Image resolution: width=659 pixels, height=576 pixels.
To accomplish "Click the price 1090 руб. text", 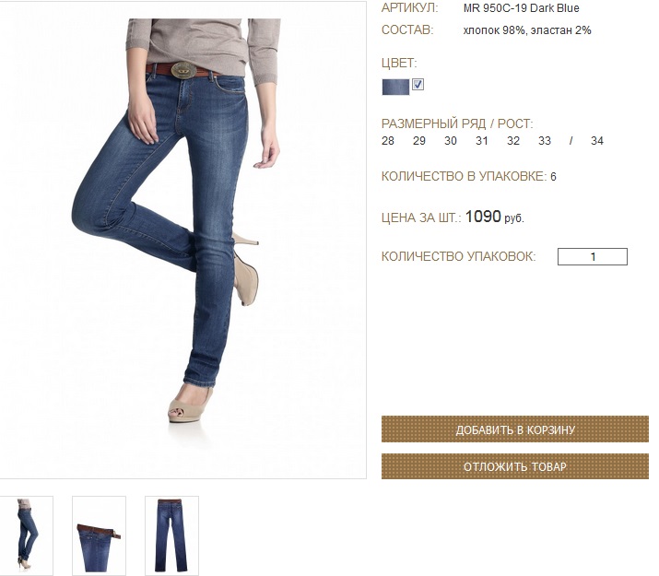I will [x=495, y=217].
